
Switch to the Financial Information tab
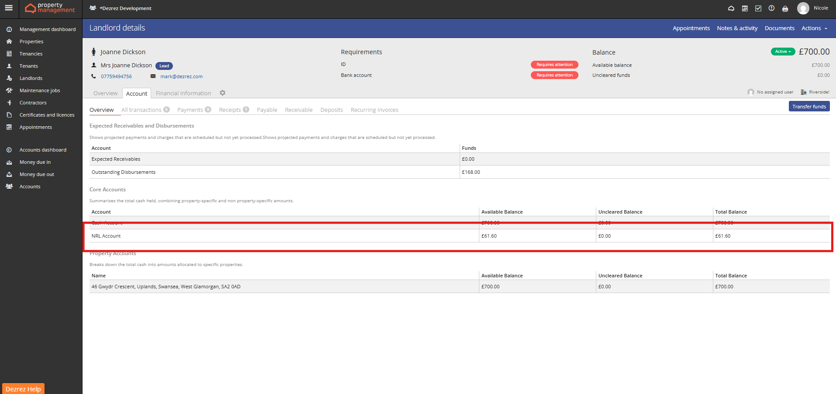pyautogui.click(x=183, y=93)
